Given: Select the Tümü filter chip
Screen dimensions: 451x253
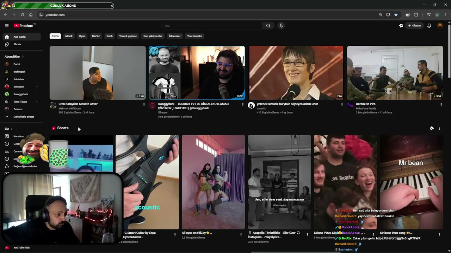Looking at the screenshot, I should click(x=55, y=36).
